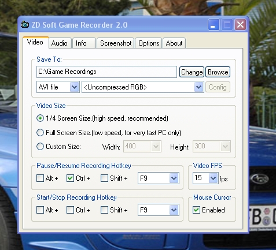Close the ZD Soft Game Recorder window
The image size is (276, 250).
click(240, 24)
